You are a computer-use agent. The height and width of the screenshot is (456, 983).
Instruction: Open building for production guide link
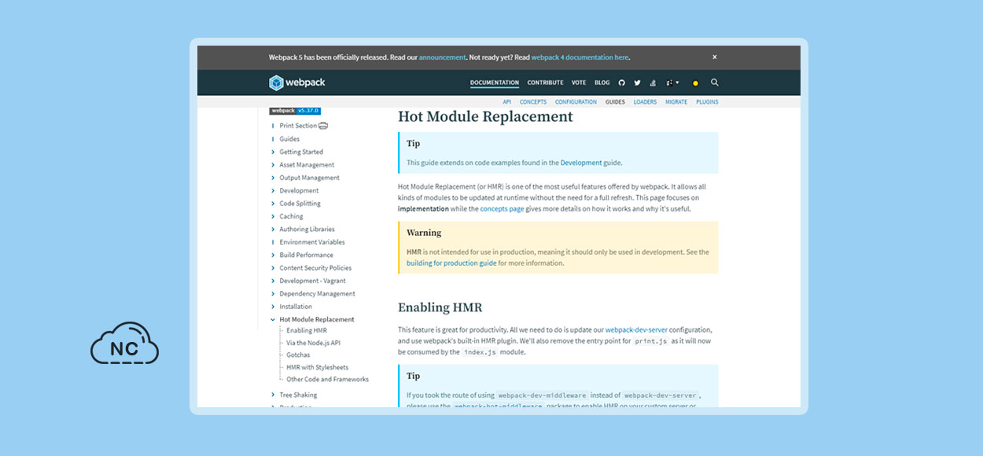coord(451,263)
